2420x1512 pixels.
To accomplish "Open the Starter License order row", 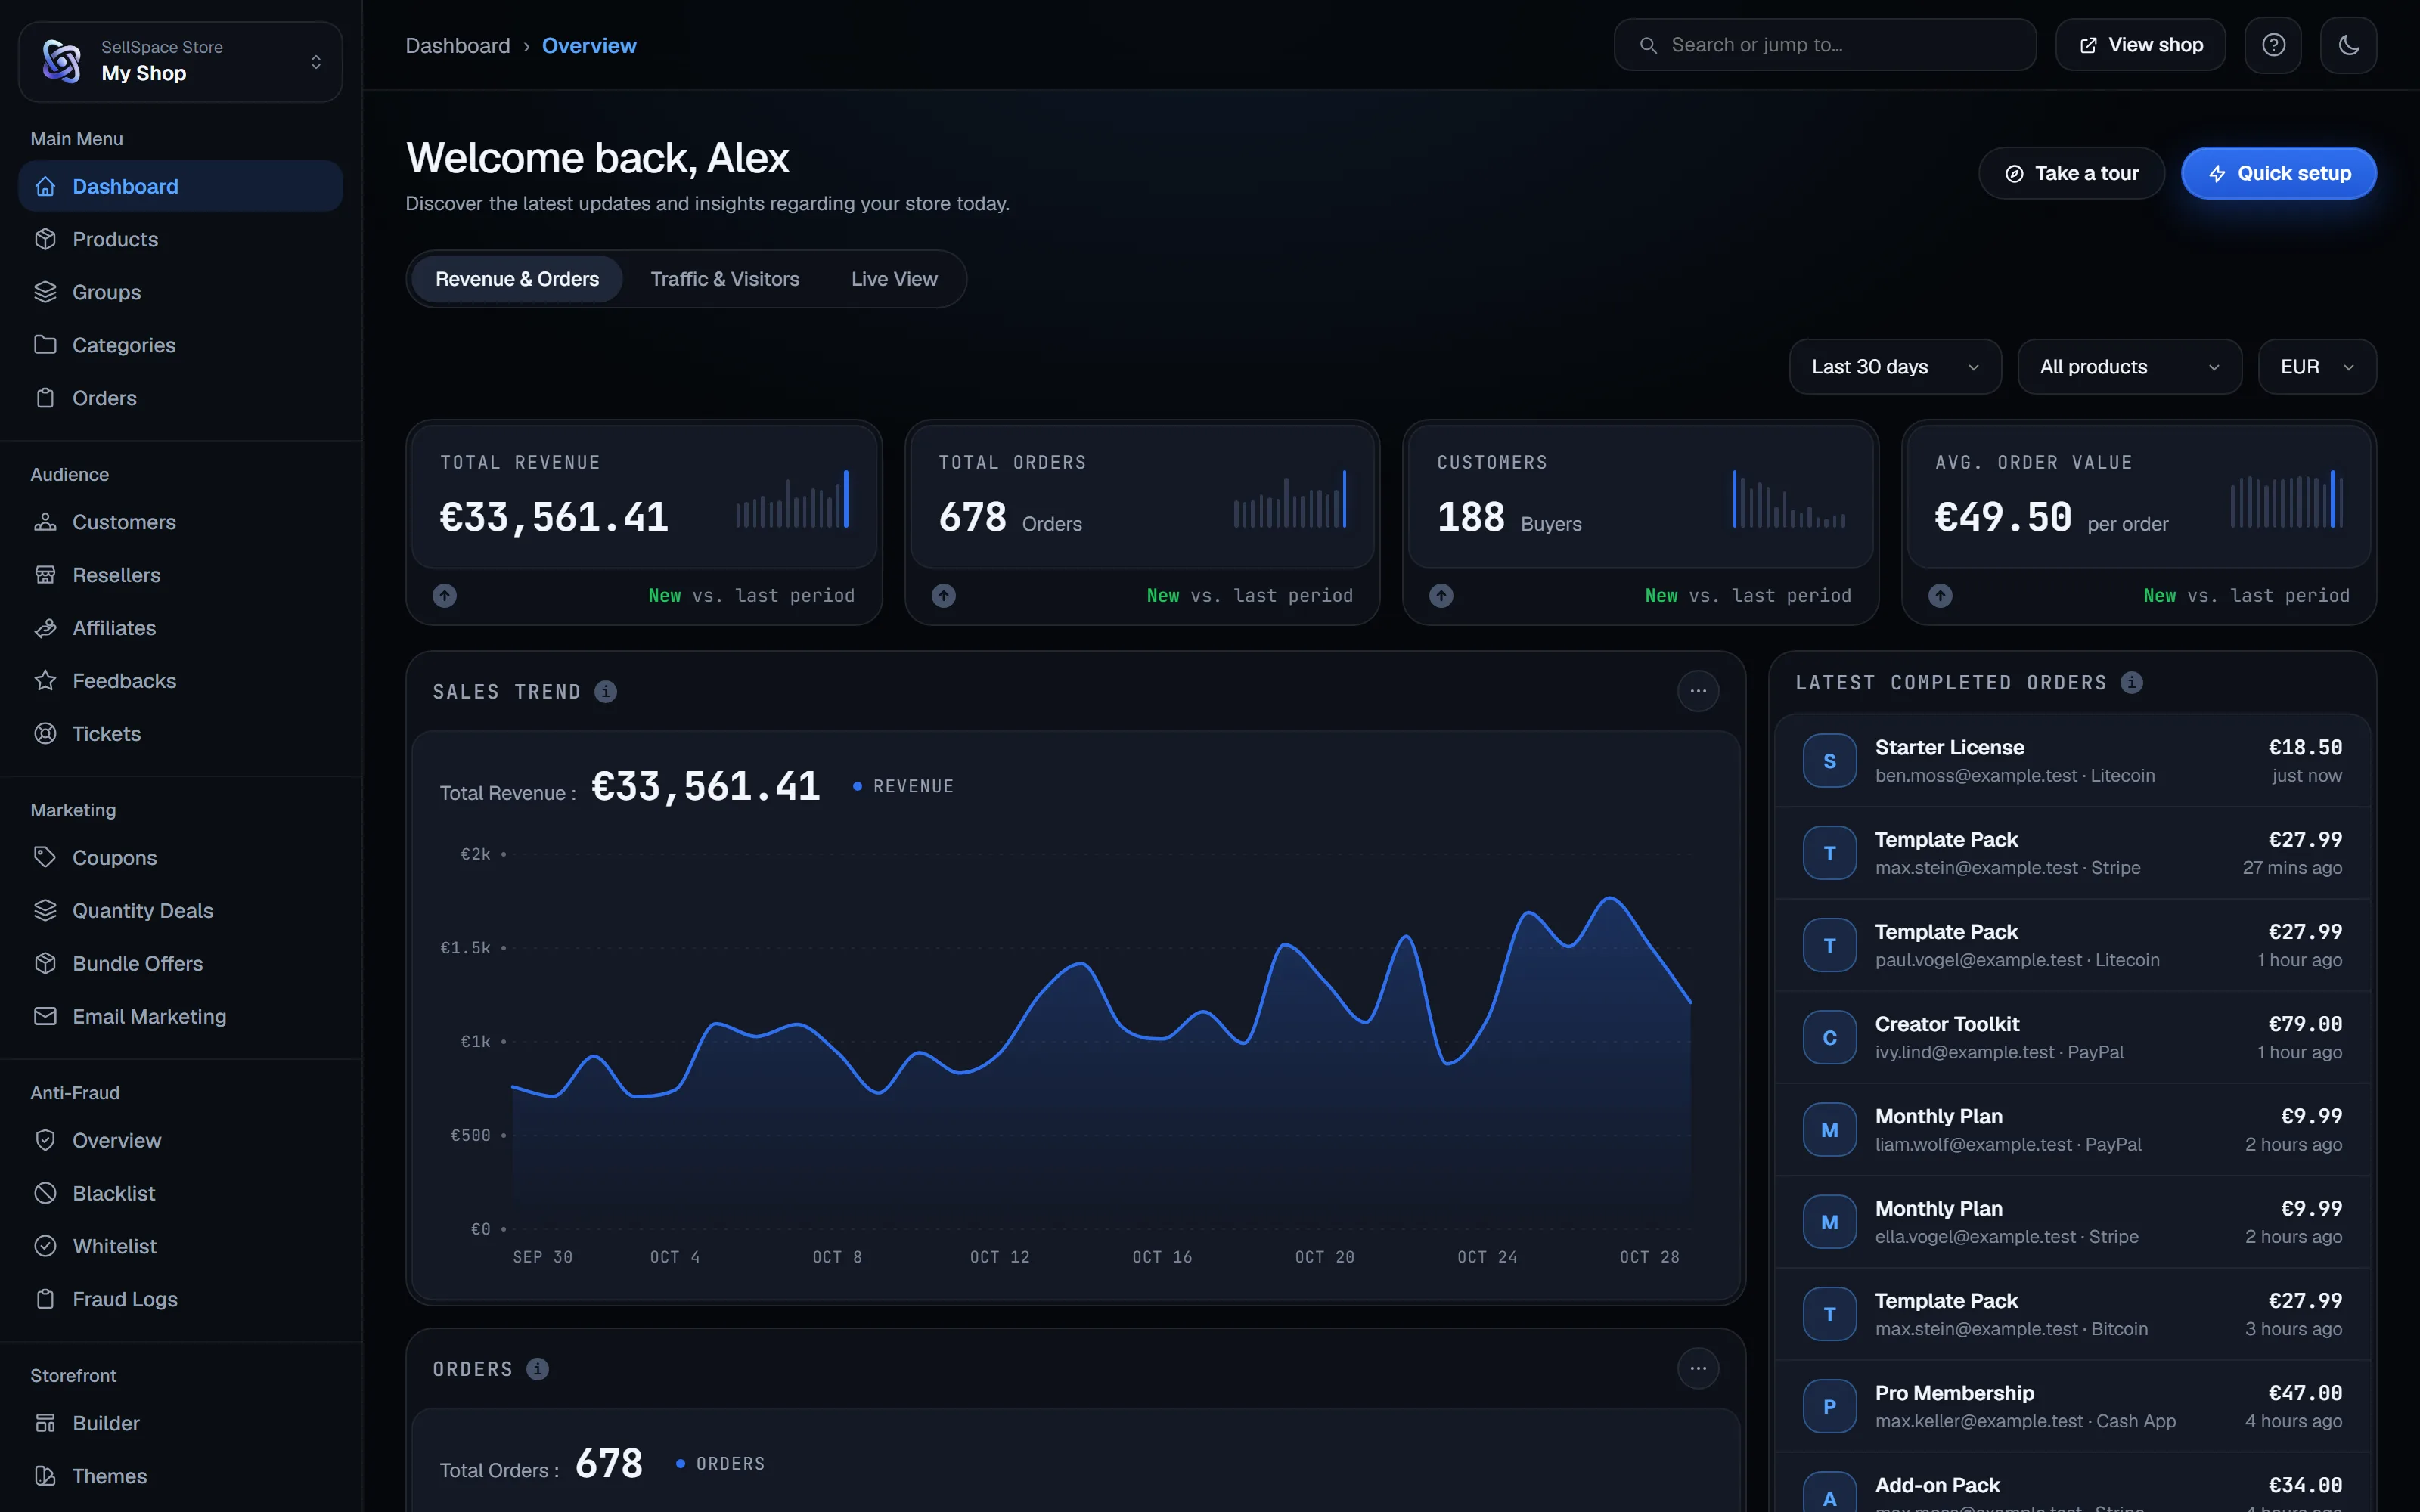I will tap(2072, 761).
